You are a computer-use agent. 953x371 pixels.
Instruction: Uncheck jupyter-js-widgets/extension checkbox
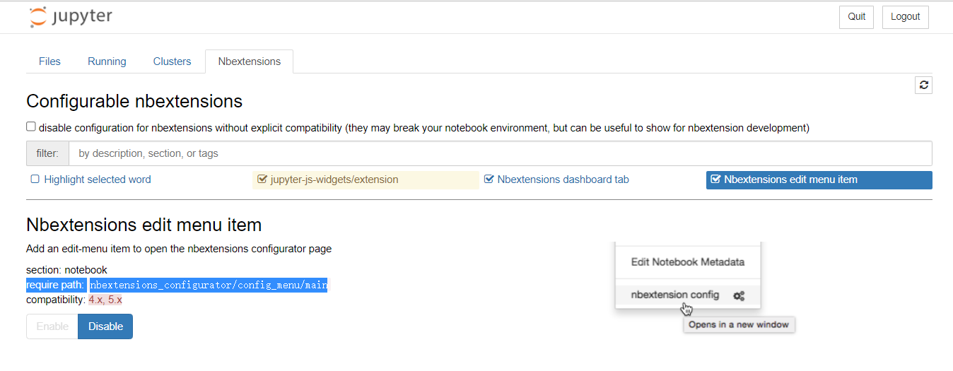pos(262,179)
